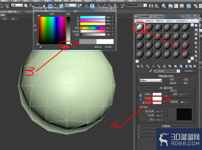202x150 pixels.
Task: Collapse the 明暗器基本参数 rollout
Action: coord(166,76)
